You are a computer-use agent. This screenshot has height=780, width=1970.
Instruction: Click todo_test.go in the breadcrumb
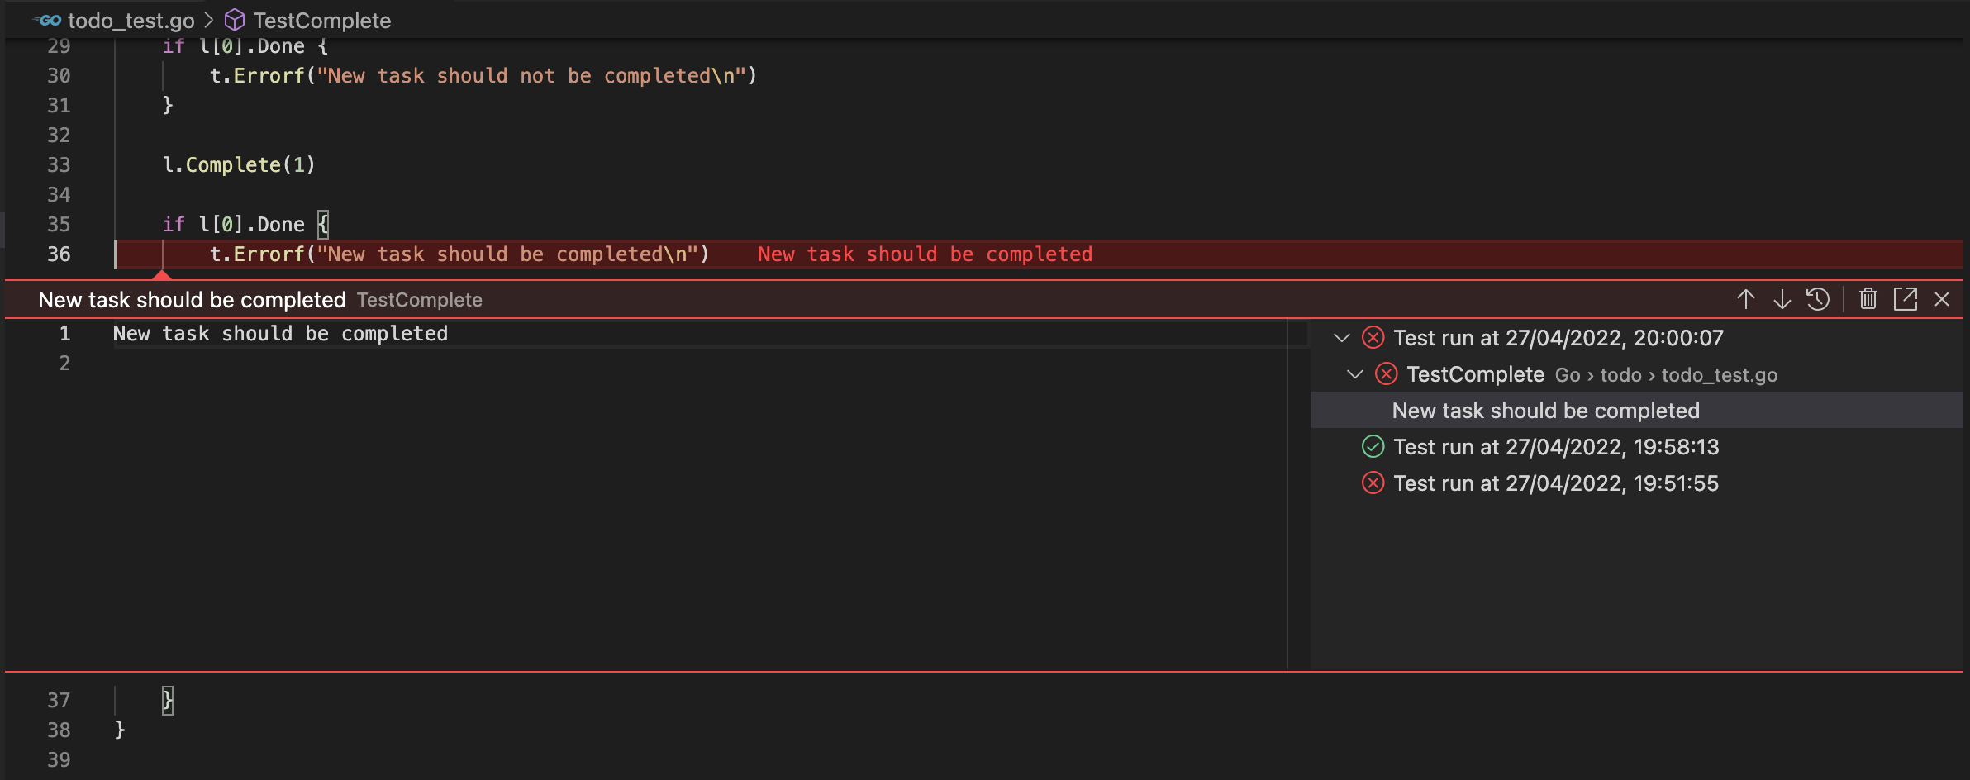(x=131, y=21)
